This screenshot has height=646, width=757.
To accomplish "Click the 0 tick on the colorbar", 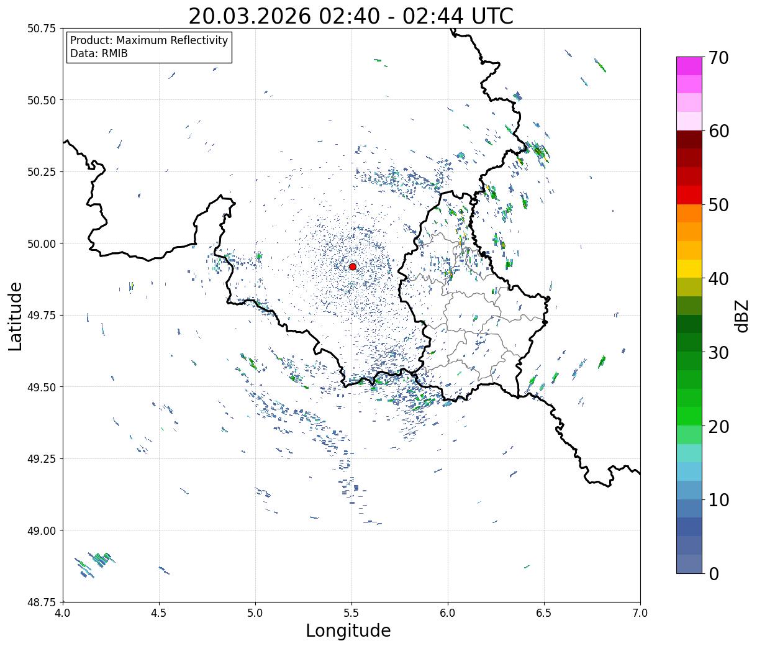I will tap(713, 573).
